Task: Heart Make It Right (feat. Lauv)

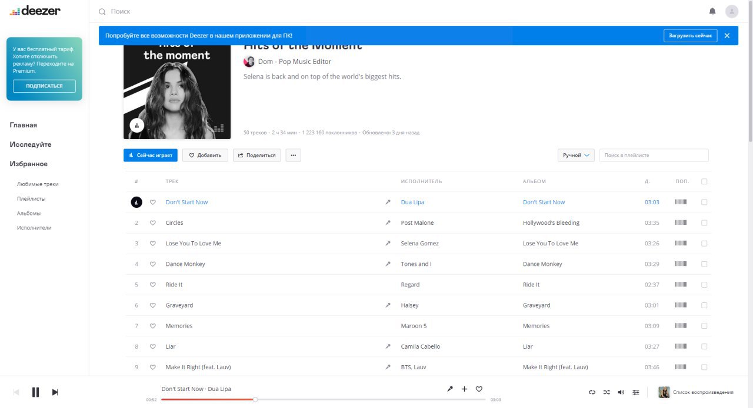Action: [x=153, y=367]
